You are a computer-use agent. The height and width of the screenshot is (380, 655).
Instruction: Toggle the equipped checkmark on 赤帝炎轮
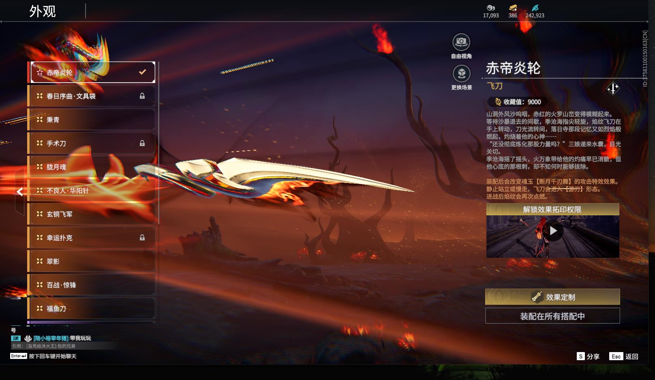142,72
